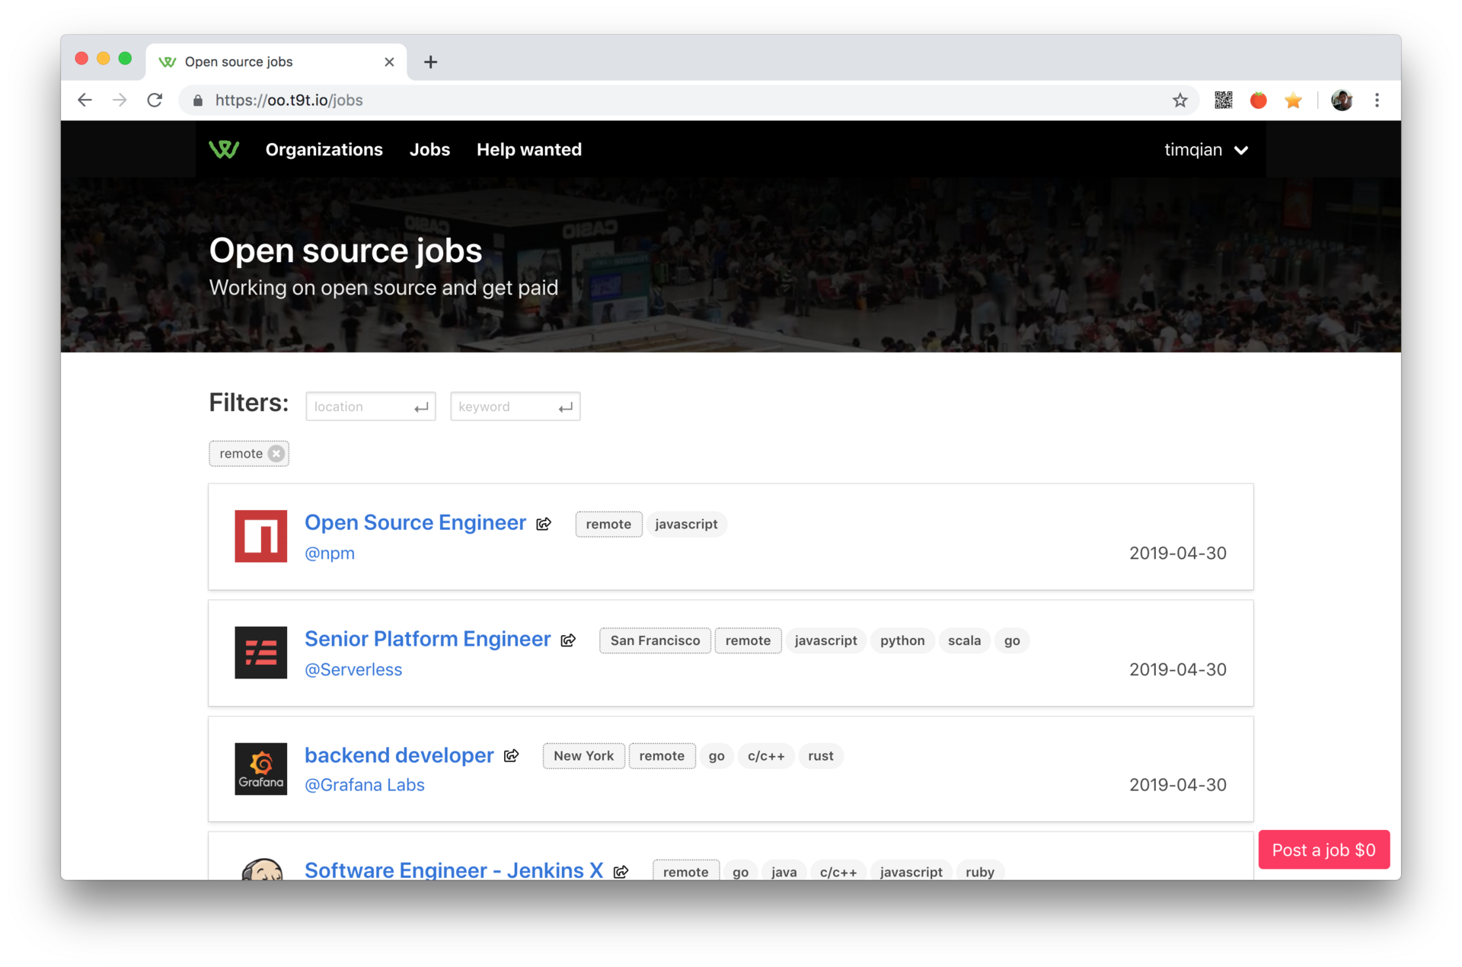The height and width of the screenshot is (967, 1462).
Task: Click remote tag on Serverless job
Action: pos(748,640)
